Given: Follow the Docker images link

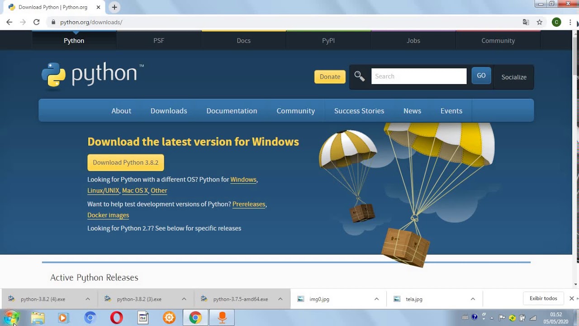Looking at the screenshot, I should [108, 215].
